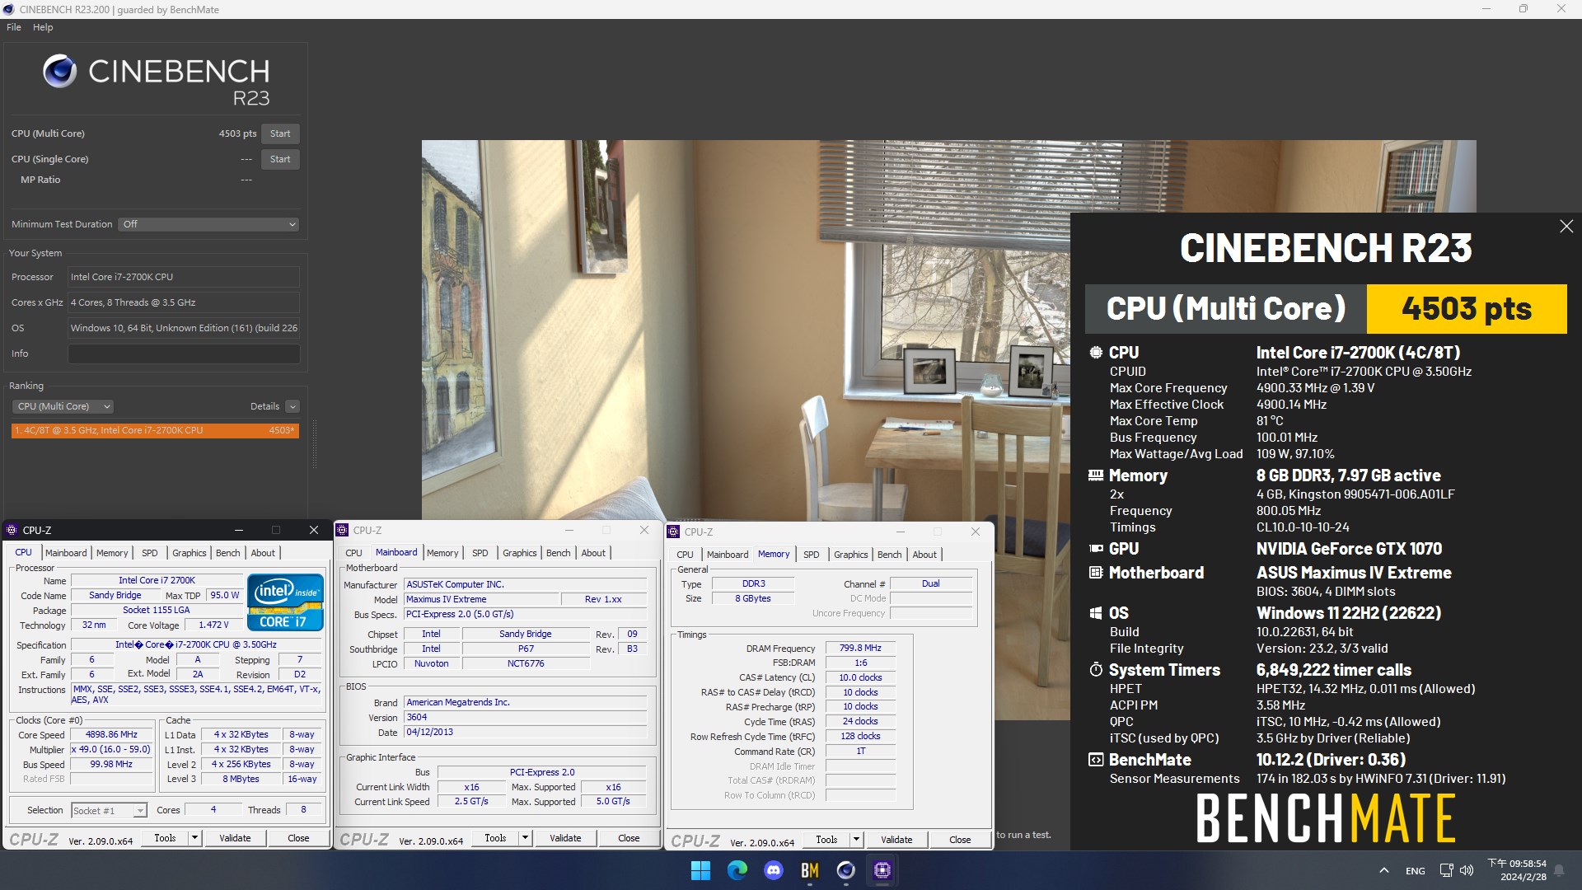Image resolution: width=1582 pixels, height=890 pixels.
Task: Open CPU-Z from taskbar
Action: pyautogui.click(x=882, y=870)
